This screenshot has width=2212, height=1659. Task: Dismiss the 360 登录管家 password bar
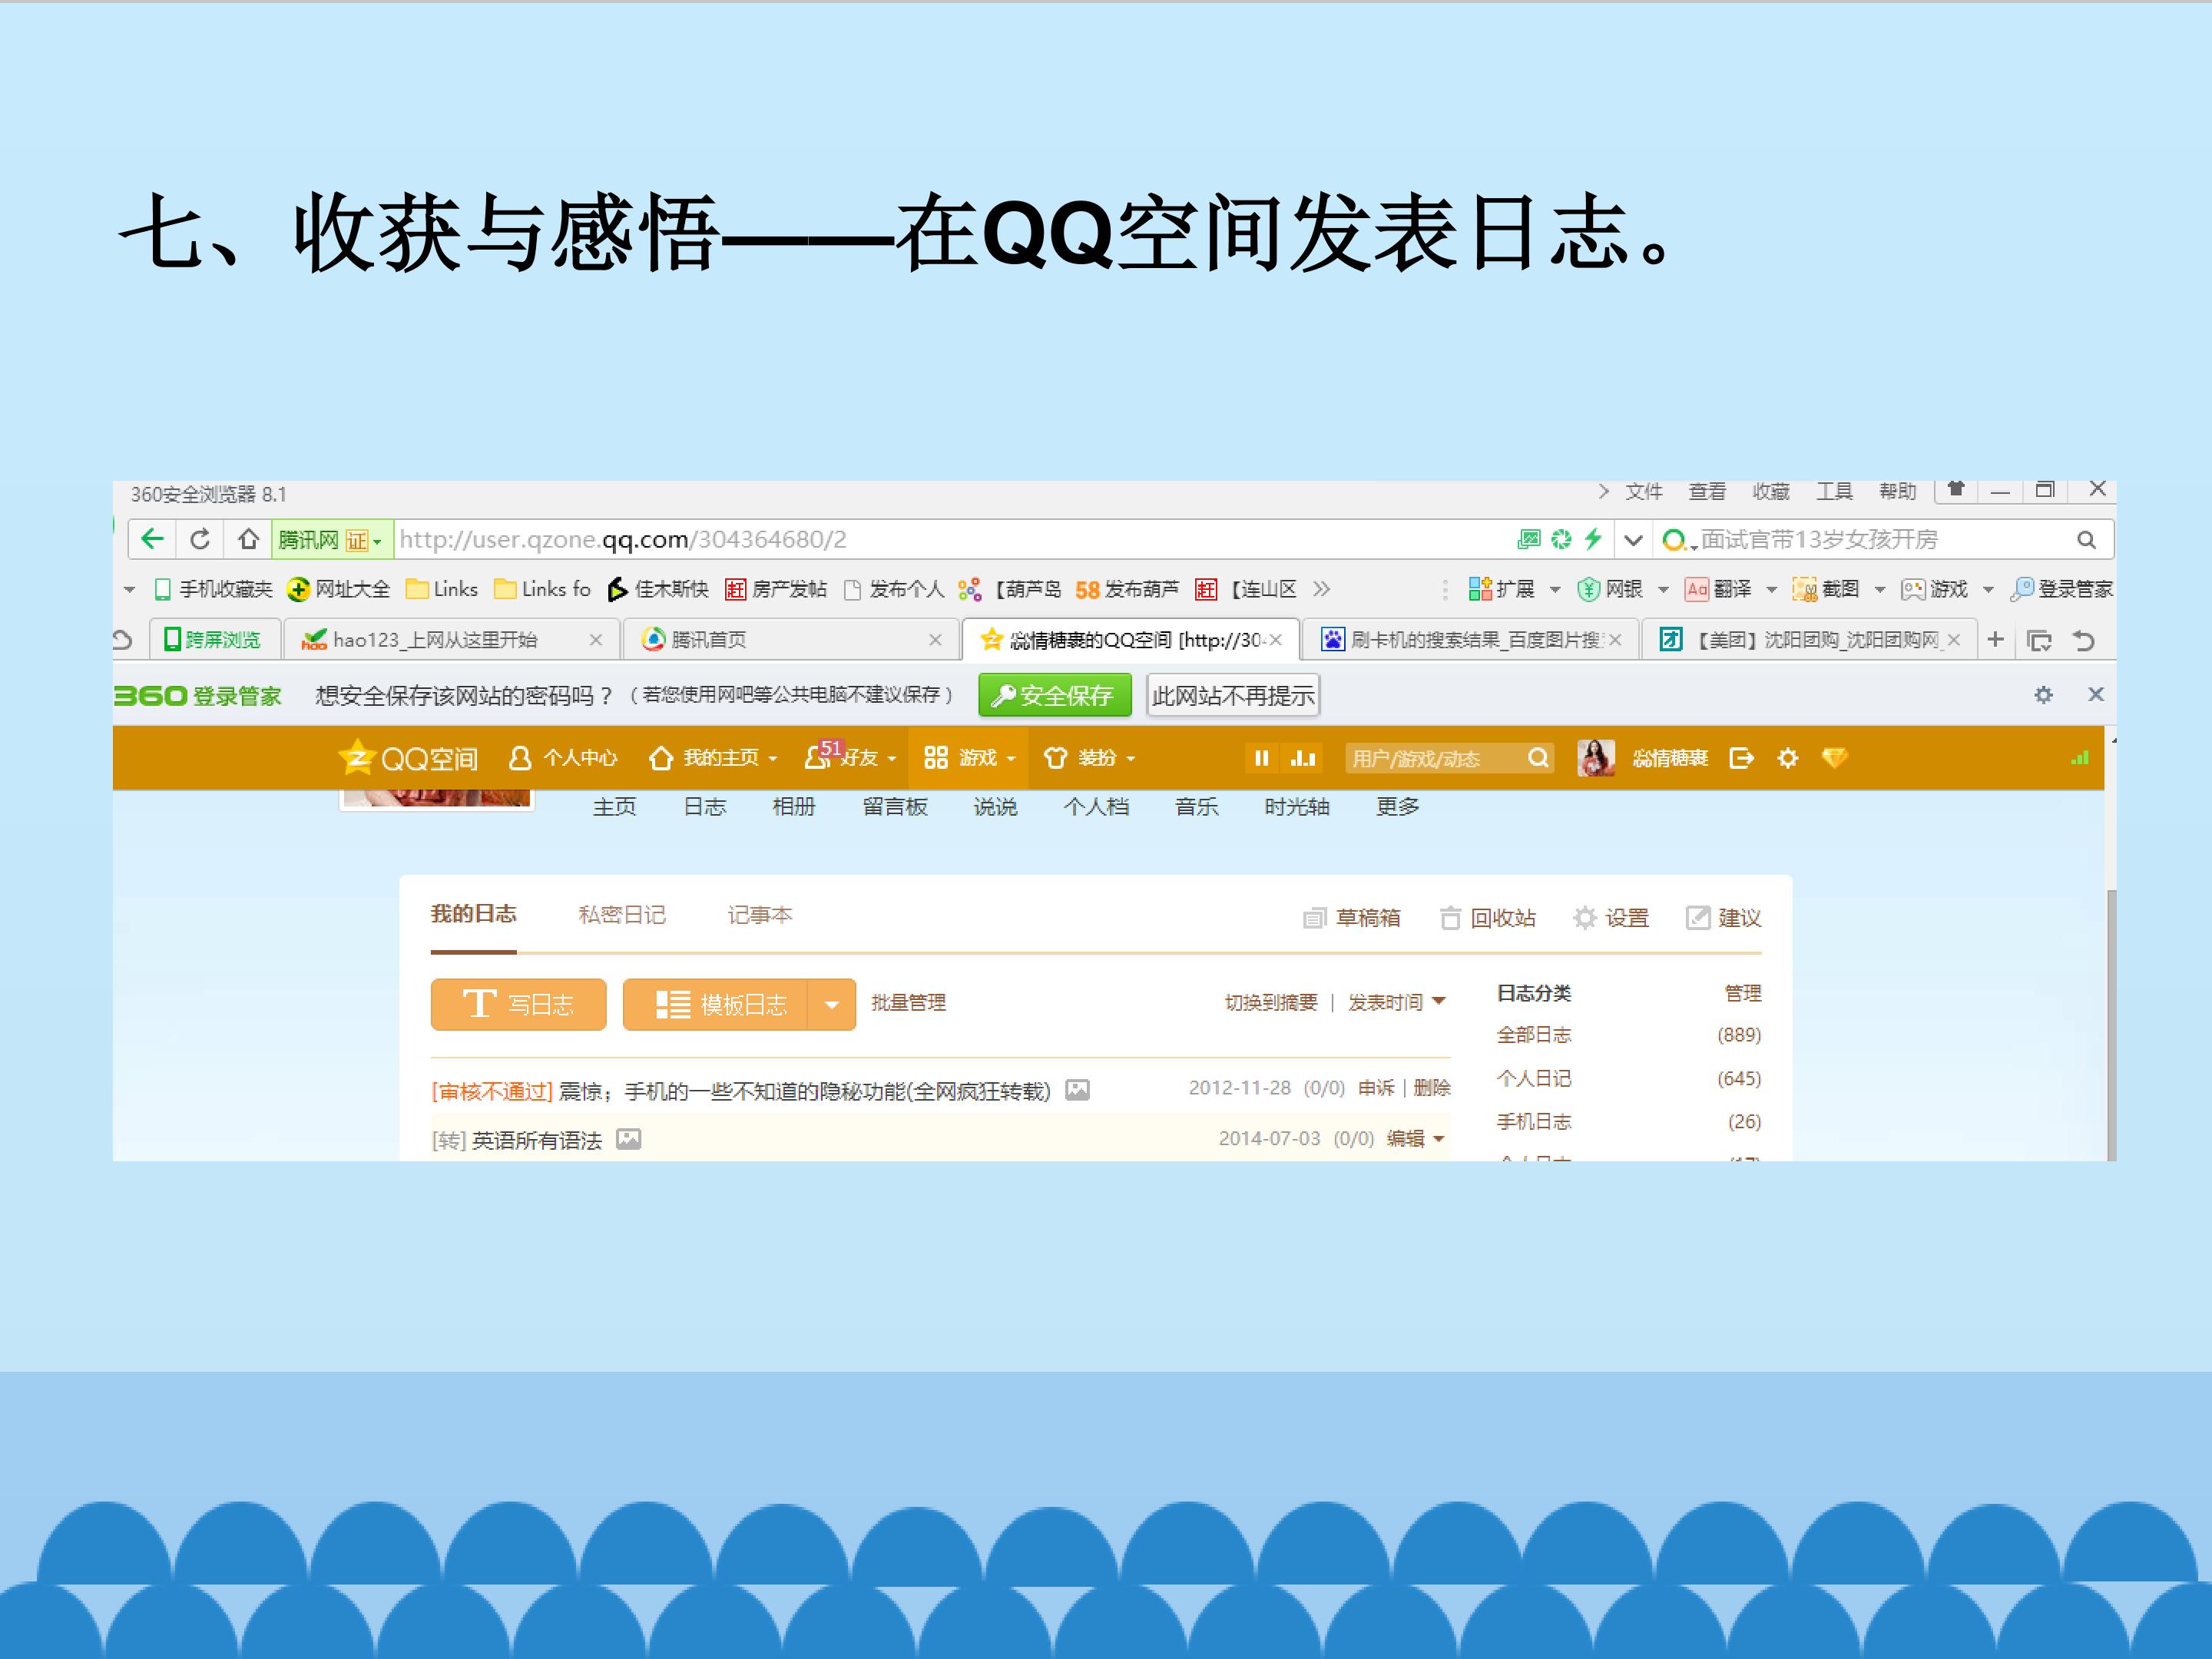click(x=2096, y=694)
